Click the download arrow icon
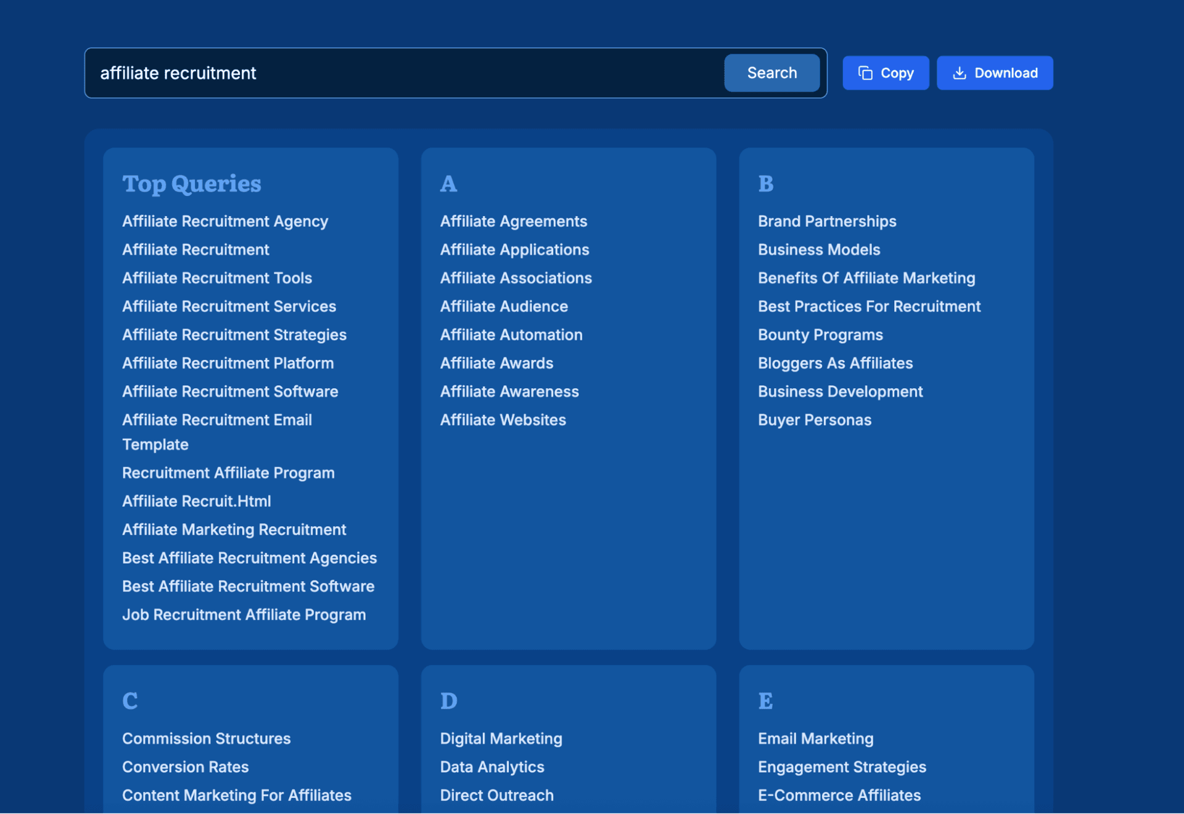Screen dimensions: 1184x814 click(960, 73)
